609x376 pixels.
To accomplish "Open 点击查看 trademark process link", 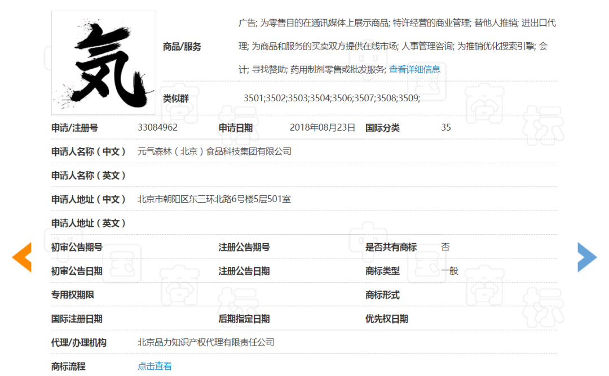I will click(x=155, y=366).
